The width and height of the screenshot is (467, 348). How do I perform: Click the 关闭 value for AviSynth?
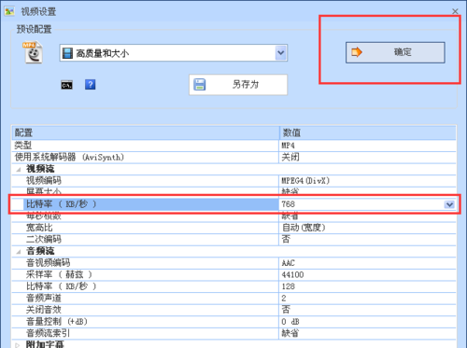point(367,157)
